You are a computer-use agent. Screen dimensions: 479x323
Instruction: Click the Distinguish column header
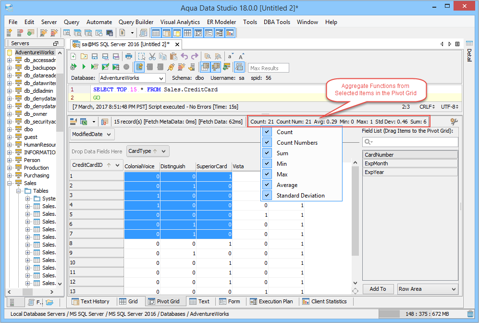click(x=178, y=166)
